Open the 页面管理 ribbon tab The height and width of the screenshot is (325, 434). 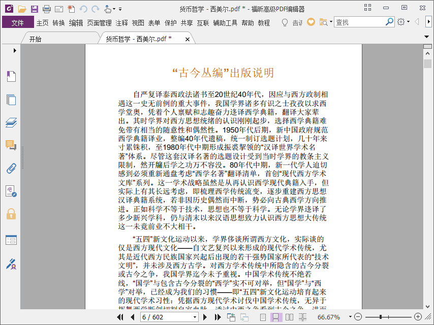[100, 23]
